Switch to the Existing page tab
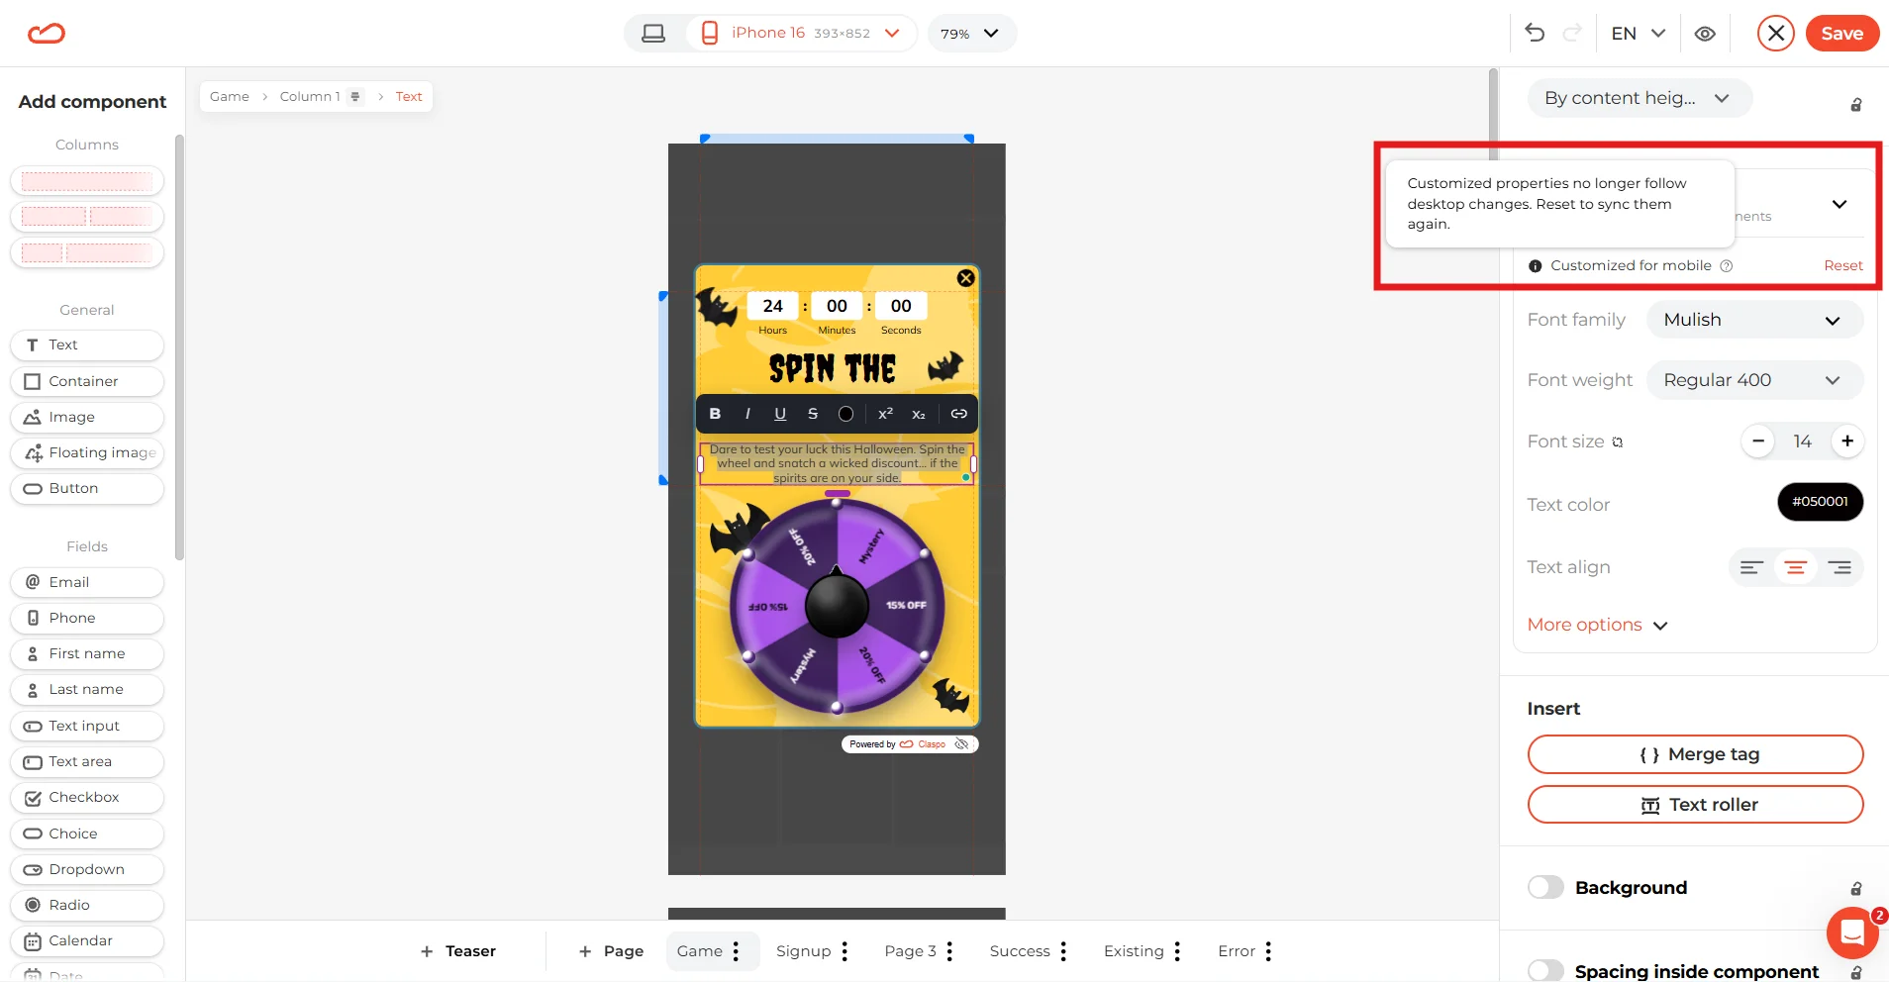 [x=1134, y=951]
